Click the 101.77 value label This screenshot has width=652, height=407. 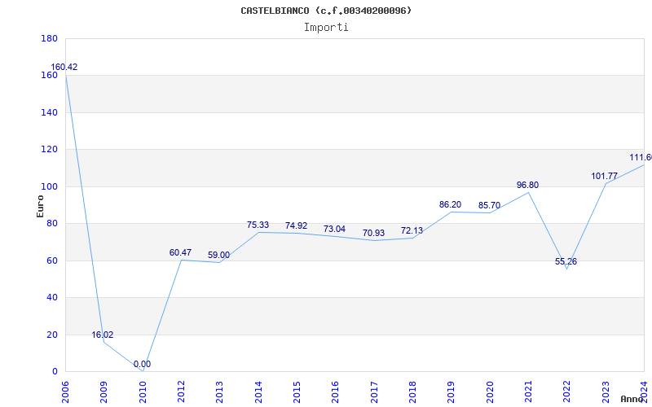(x=605, y=176)
